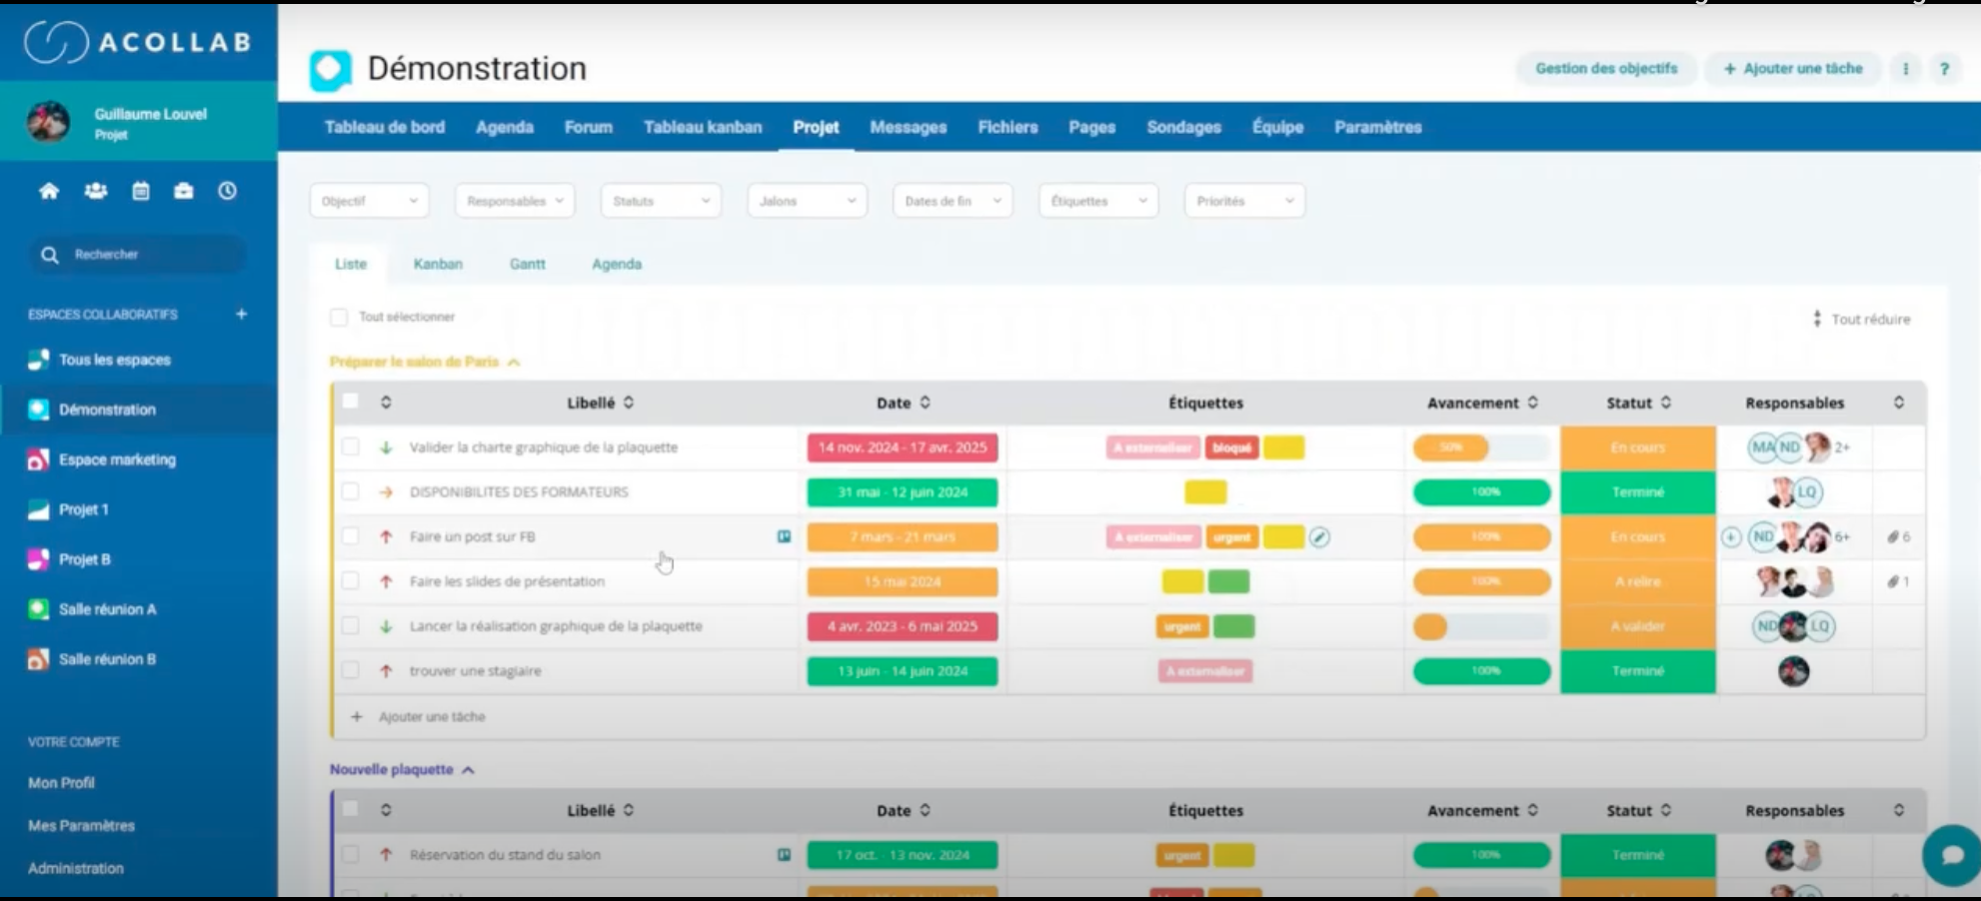Click the help question mark icon
This screenshot has height=901, width=1981.
pyautogui.click(x=1944, y=69)
